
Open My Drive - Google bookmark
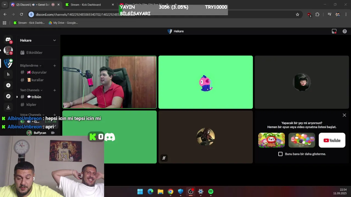pyautogui.click(x=63, y=23)
